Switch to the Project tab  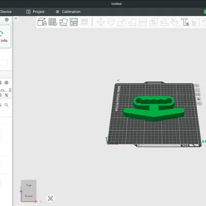click(35, 12)
